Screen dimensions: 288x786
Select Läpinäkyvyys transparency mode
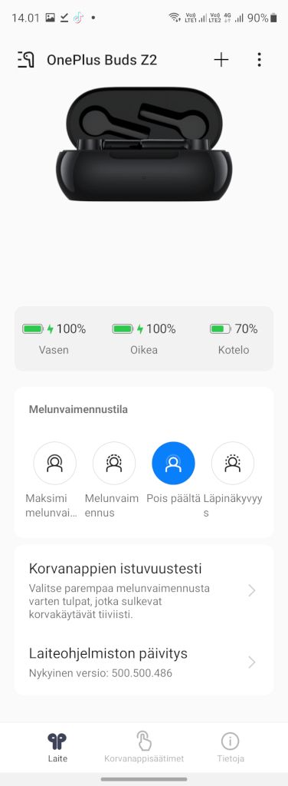click(x=233, y=463)
